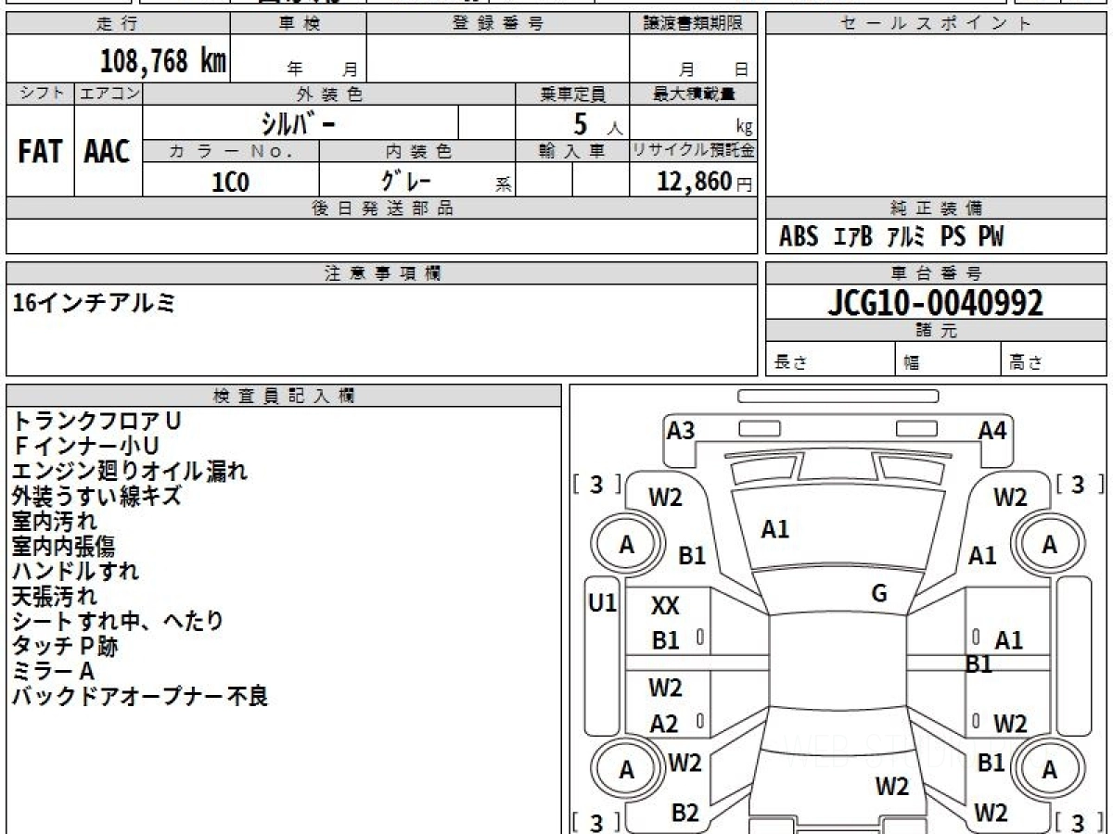Click the リサイクル預託金 header

tap(693, 151)
